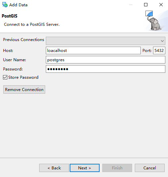Expand the Previous Connections combo box

click(x=106, y=41)
